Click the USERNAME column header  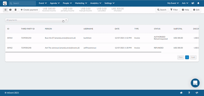click(88, 29)
